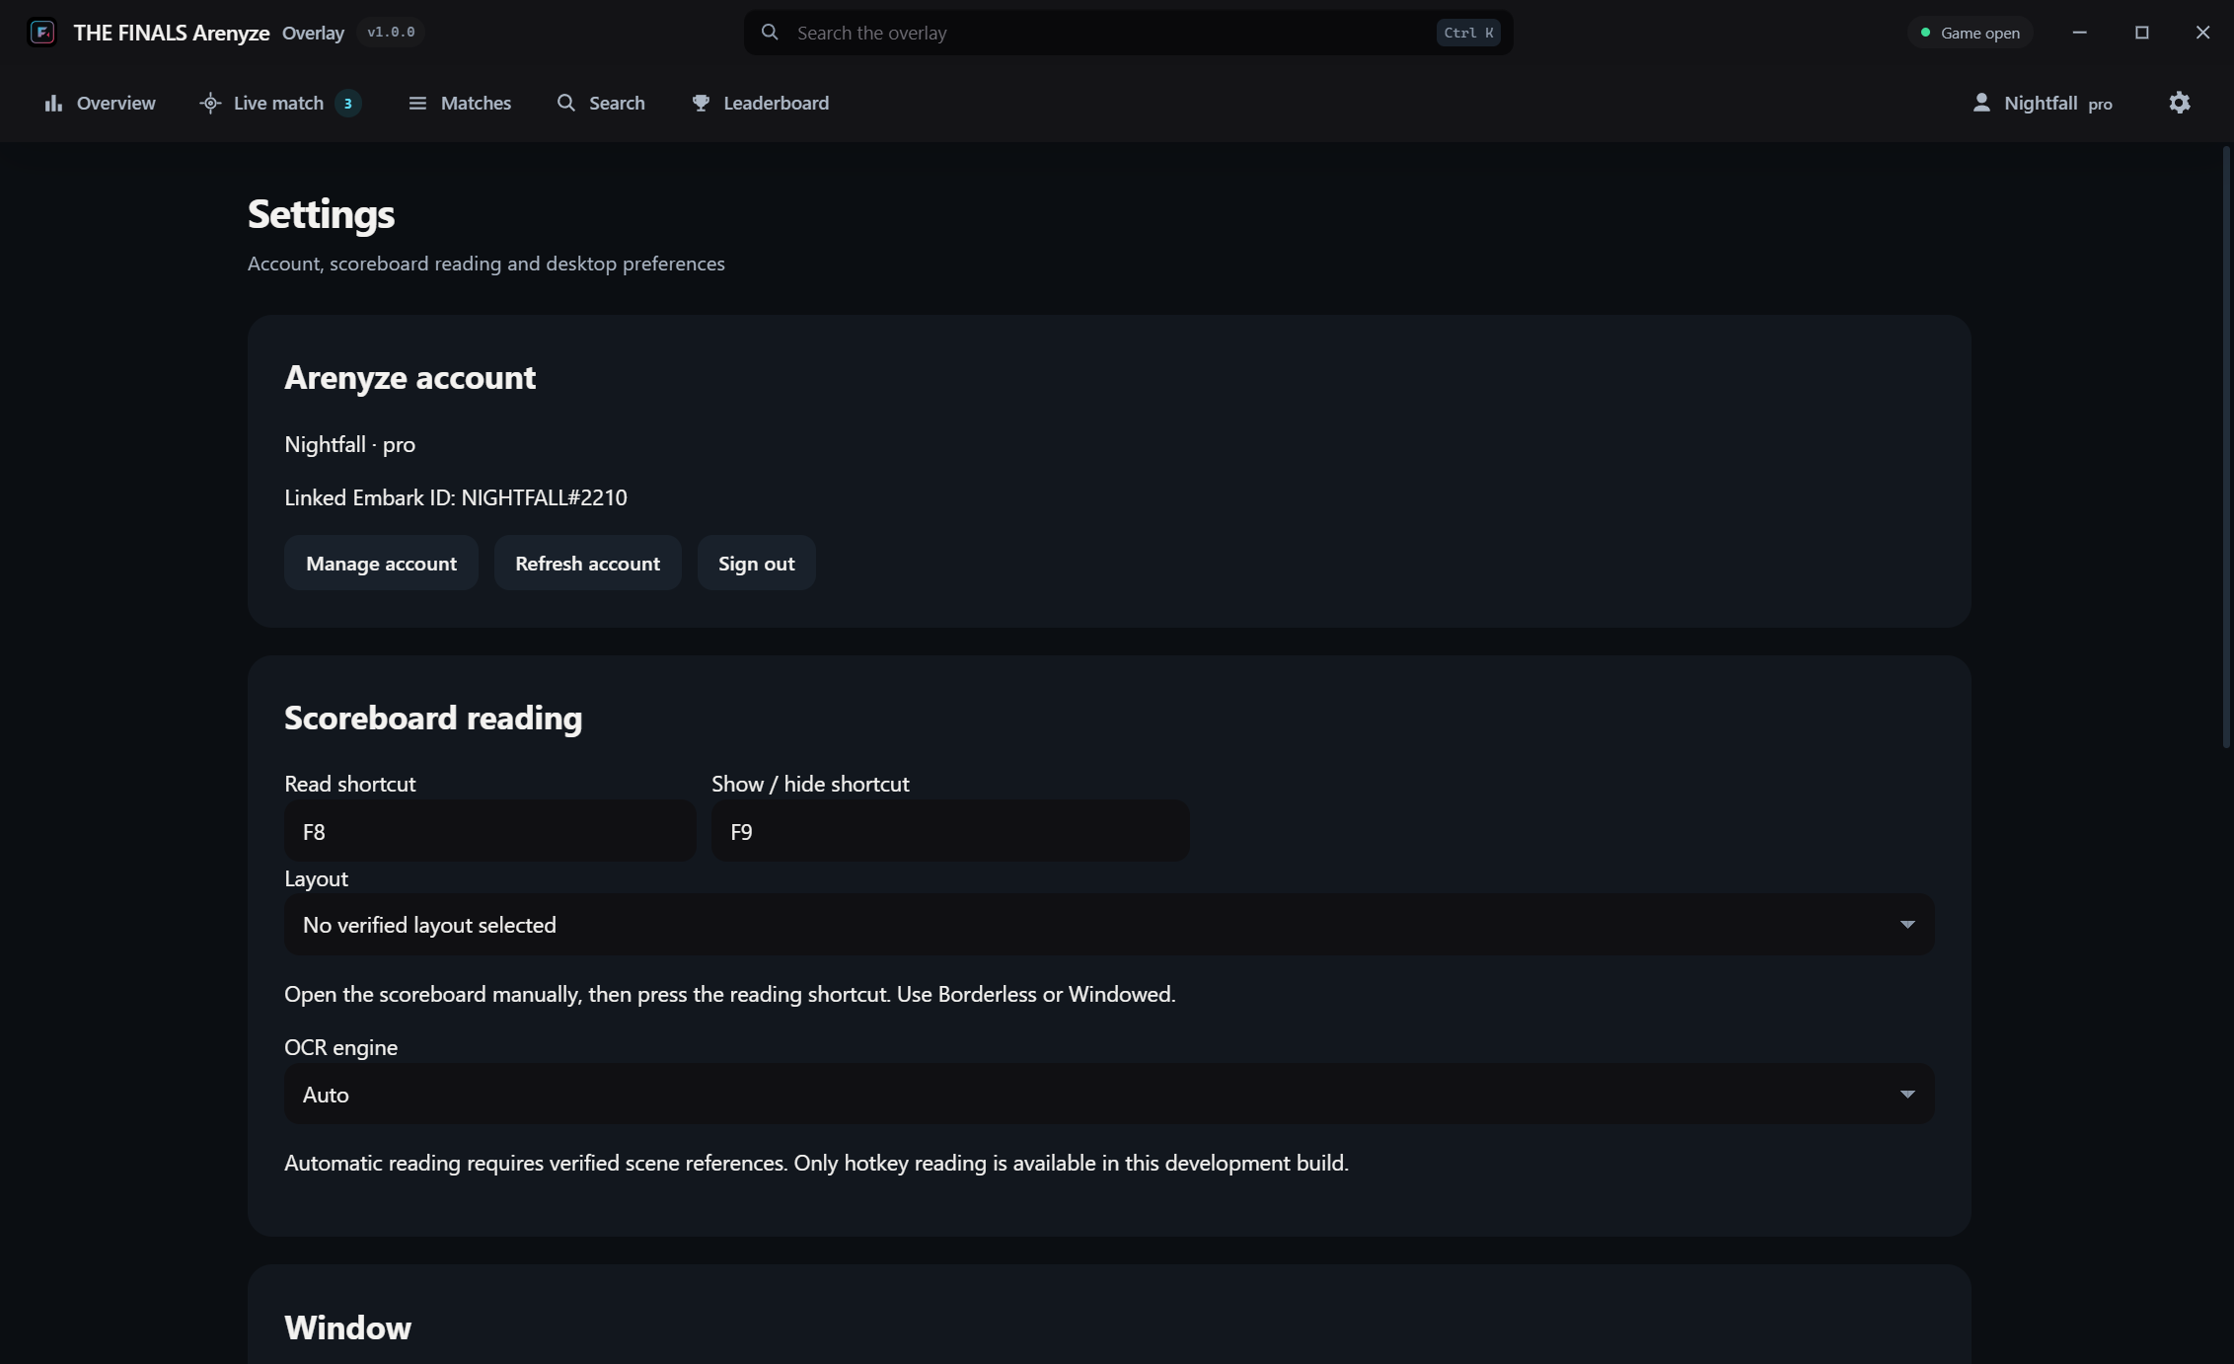Close the overlay window

[2202, 33]
